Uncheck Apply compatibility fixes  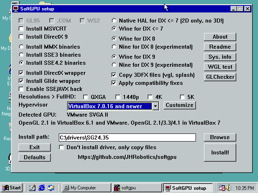pos(114,83)
